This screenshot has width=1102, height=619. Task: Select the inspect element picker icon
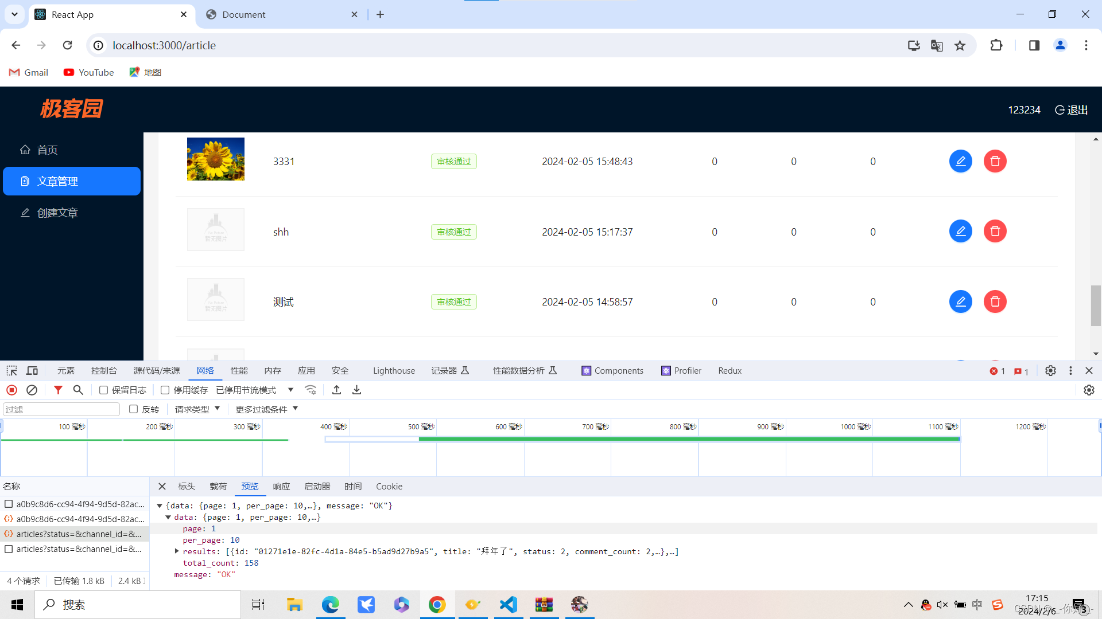[12, 371]
